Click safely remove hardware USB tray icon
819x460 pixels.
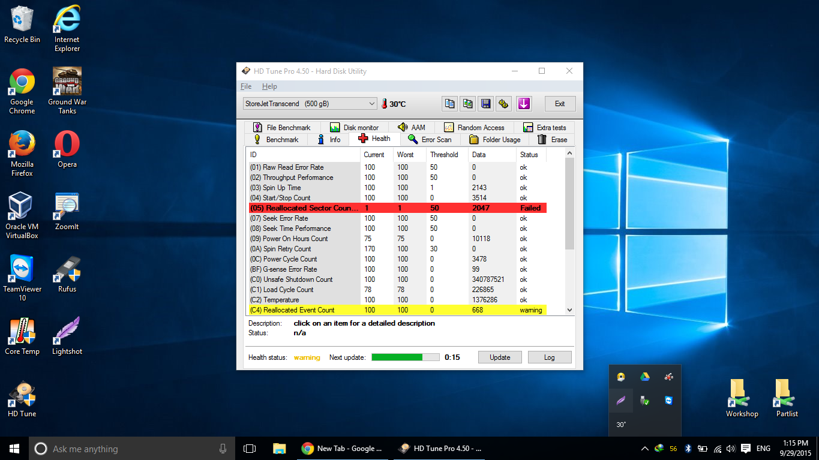coord(644,400)
